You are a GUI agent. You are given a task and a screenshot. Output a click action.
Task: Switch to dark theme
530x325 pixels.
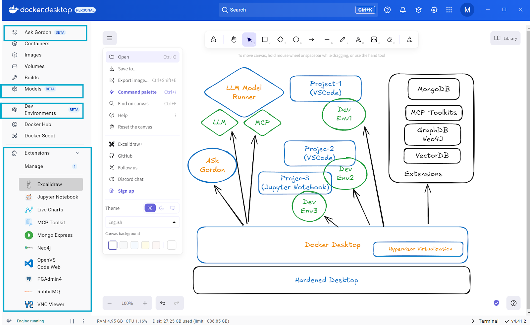tap(161, 208)
